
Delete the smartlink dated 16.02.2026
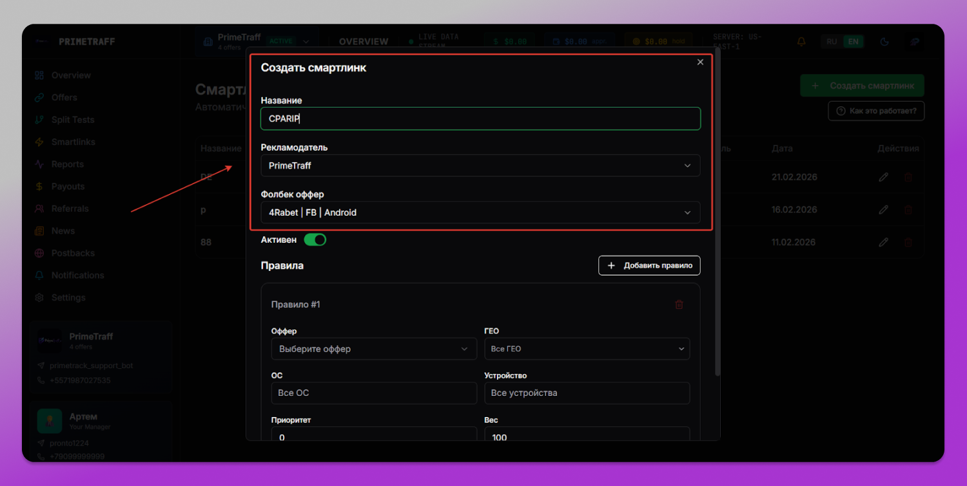pos(908,210)
